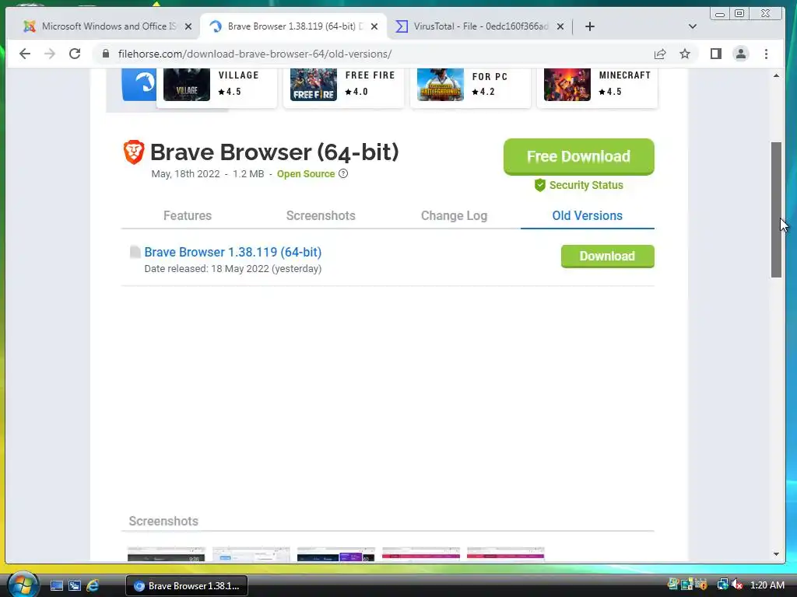Click the scrollbar down arrow

[x=776, y=554]
